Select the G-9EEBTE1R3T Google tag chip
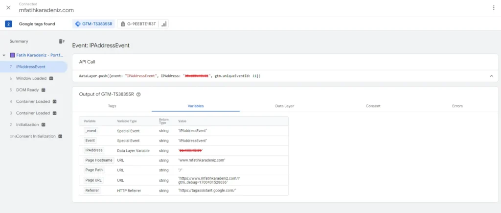Viewport: 501px width, 213px height. tap(142, 24)
